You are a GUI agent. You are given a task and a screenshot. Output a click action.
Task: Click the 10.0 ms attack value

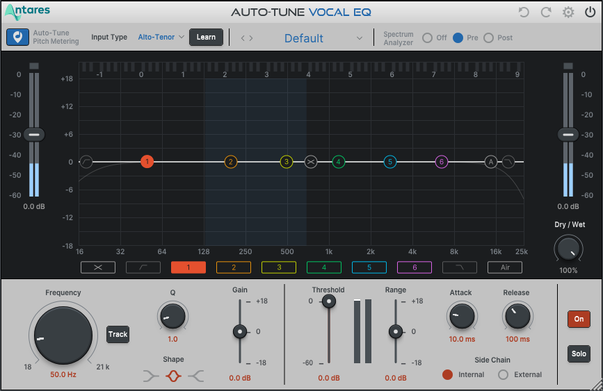tap(462, 339)
